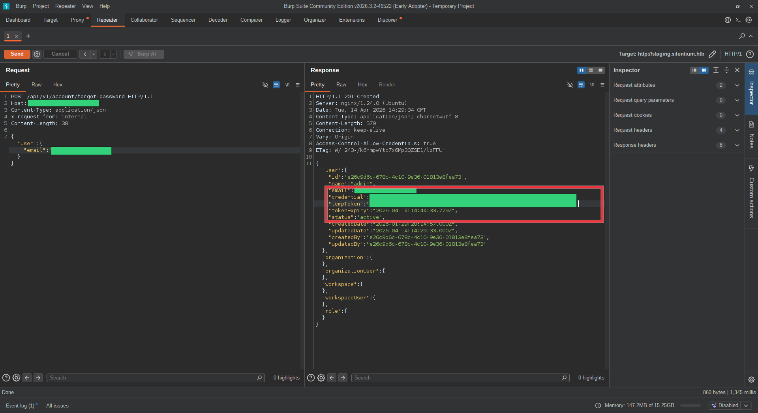Open the Decoder tab

point(218,20)
